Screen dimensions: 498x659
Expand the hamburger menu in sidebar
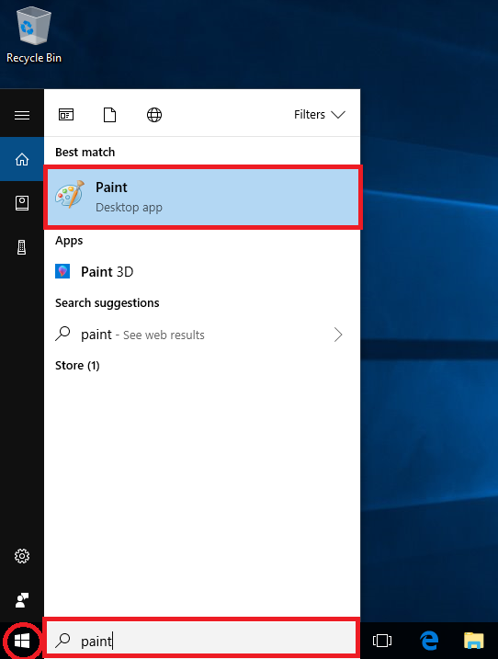click(x=22, y=115)
